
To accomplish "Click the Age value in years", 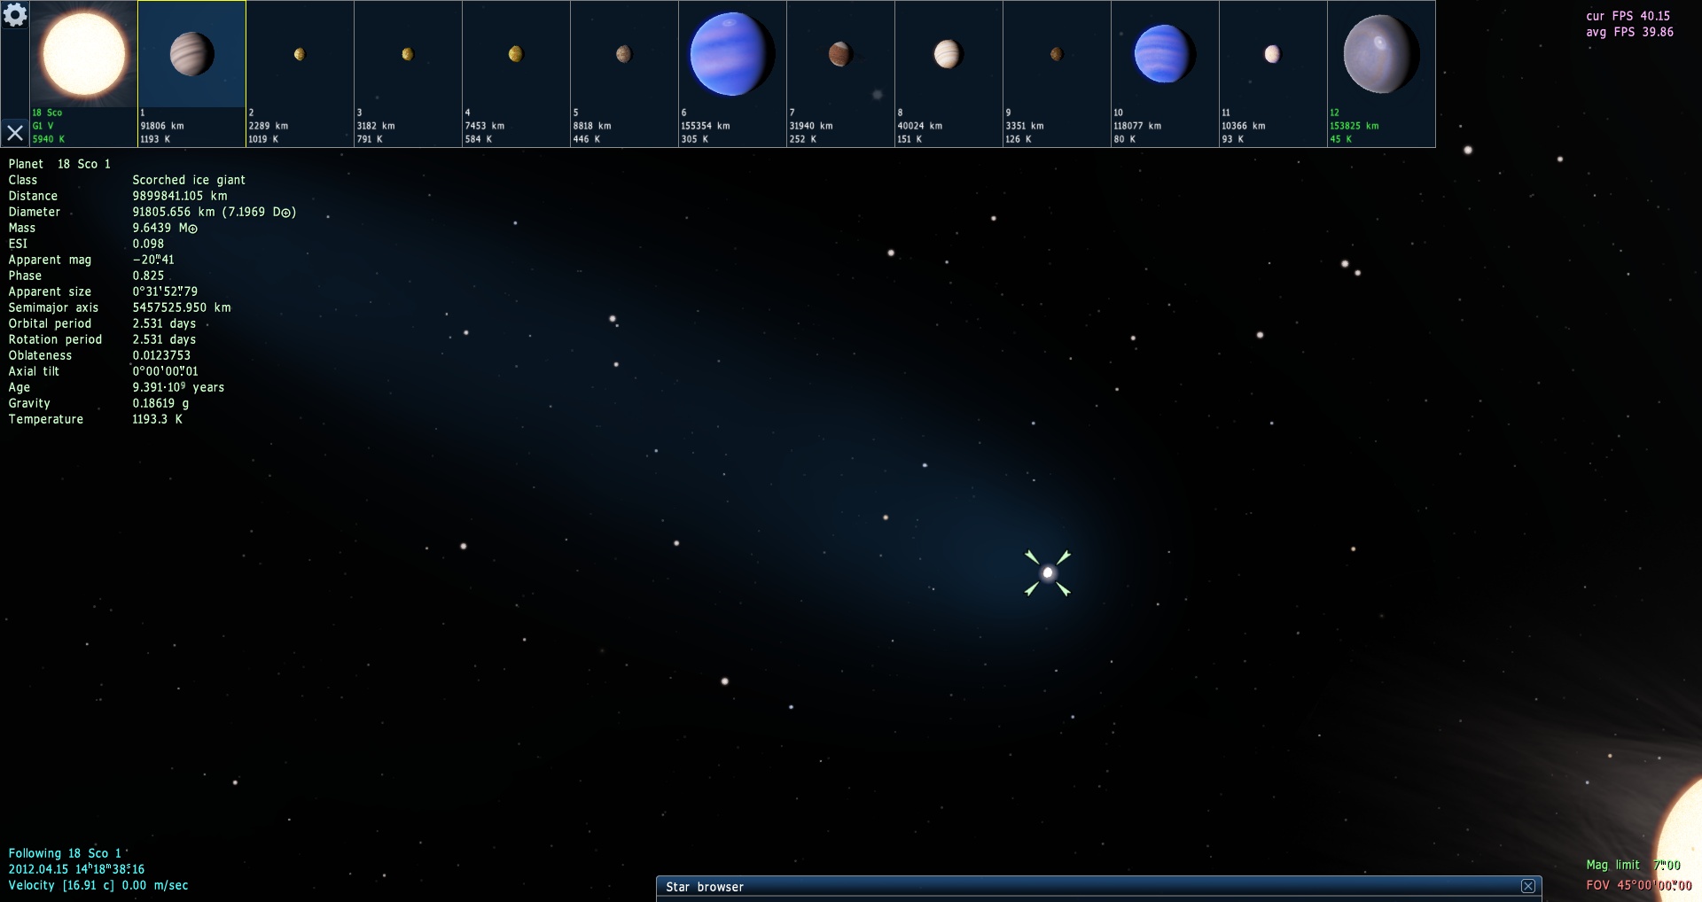I will [x=178, y=387].
